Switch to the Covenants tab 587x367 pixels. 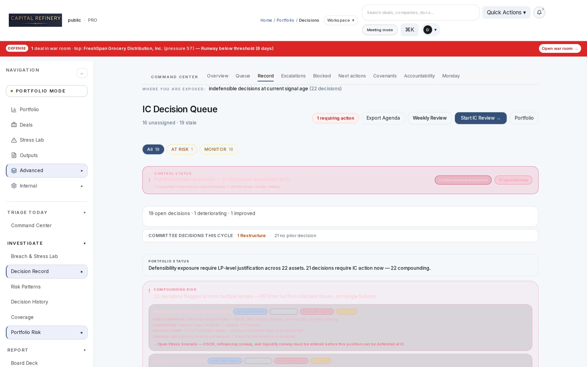[x=385, y=76]
